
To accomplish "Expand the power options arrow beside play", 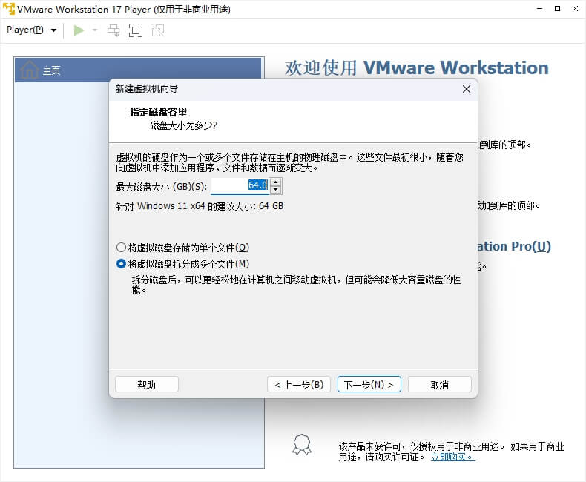I will pyautogui.click(x=95, y=30).
